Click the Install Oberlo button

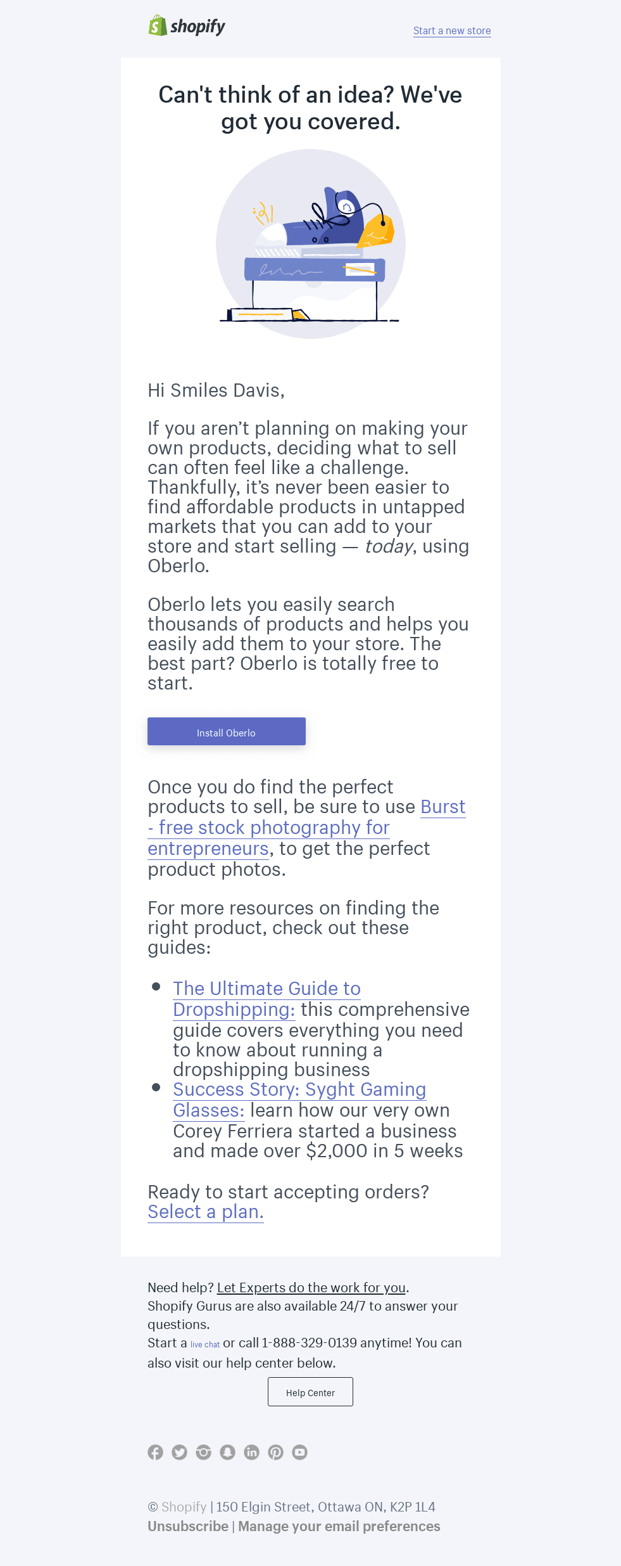[x=227, y=732]
